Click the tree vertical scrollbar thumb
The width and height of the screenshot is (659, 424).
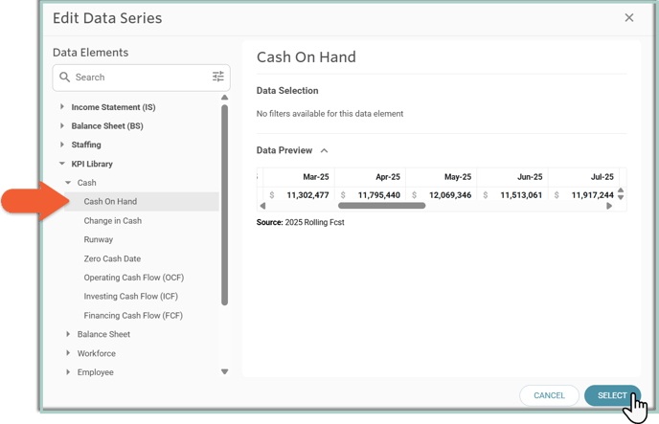click(x=224, y=205)
